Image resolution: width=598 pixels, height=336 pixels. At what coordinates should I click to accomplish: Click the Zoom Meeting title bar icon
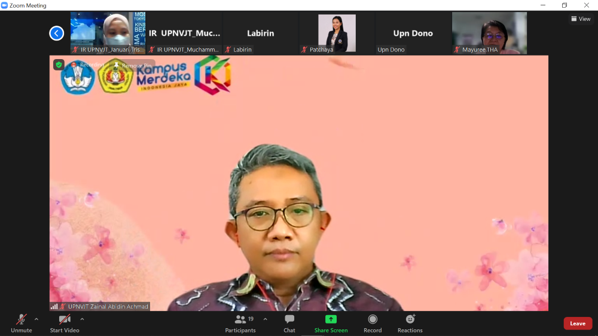coord(5,5)
